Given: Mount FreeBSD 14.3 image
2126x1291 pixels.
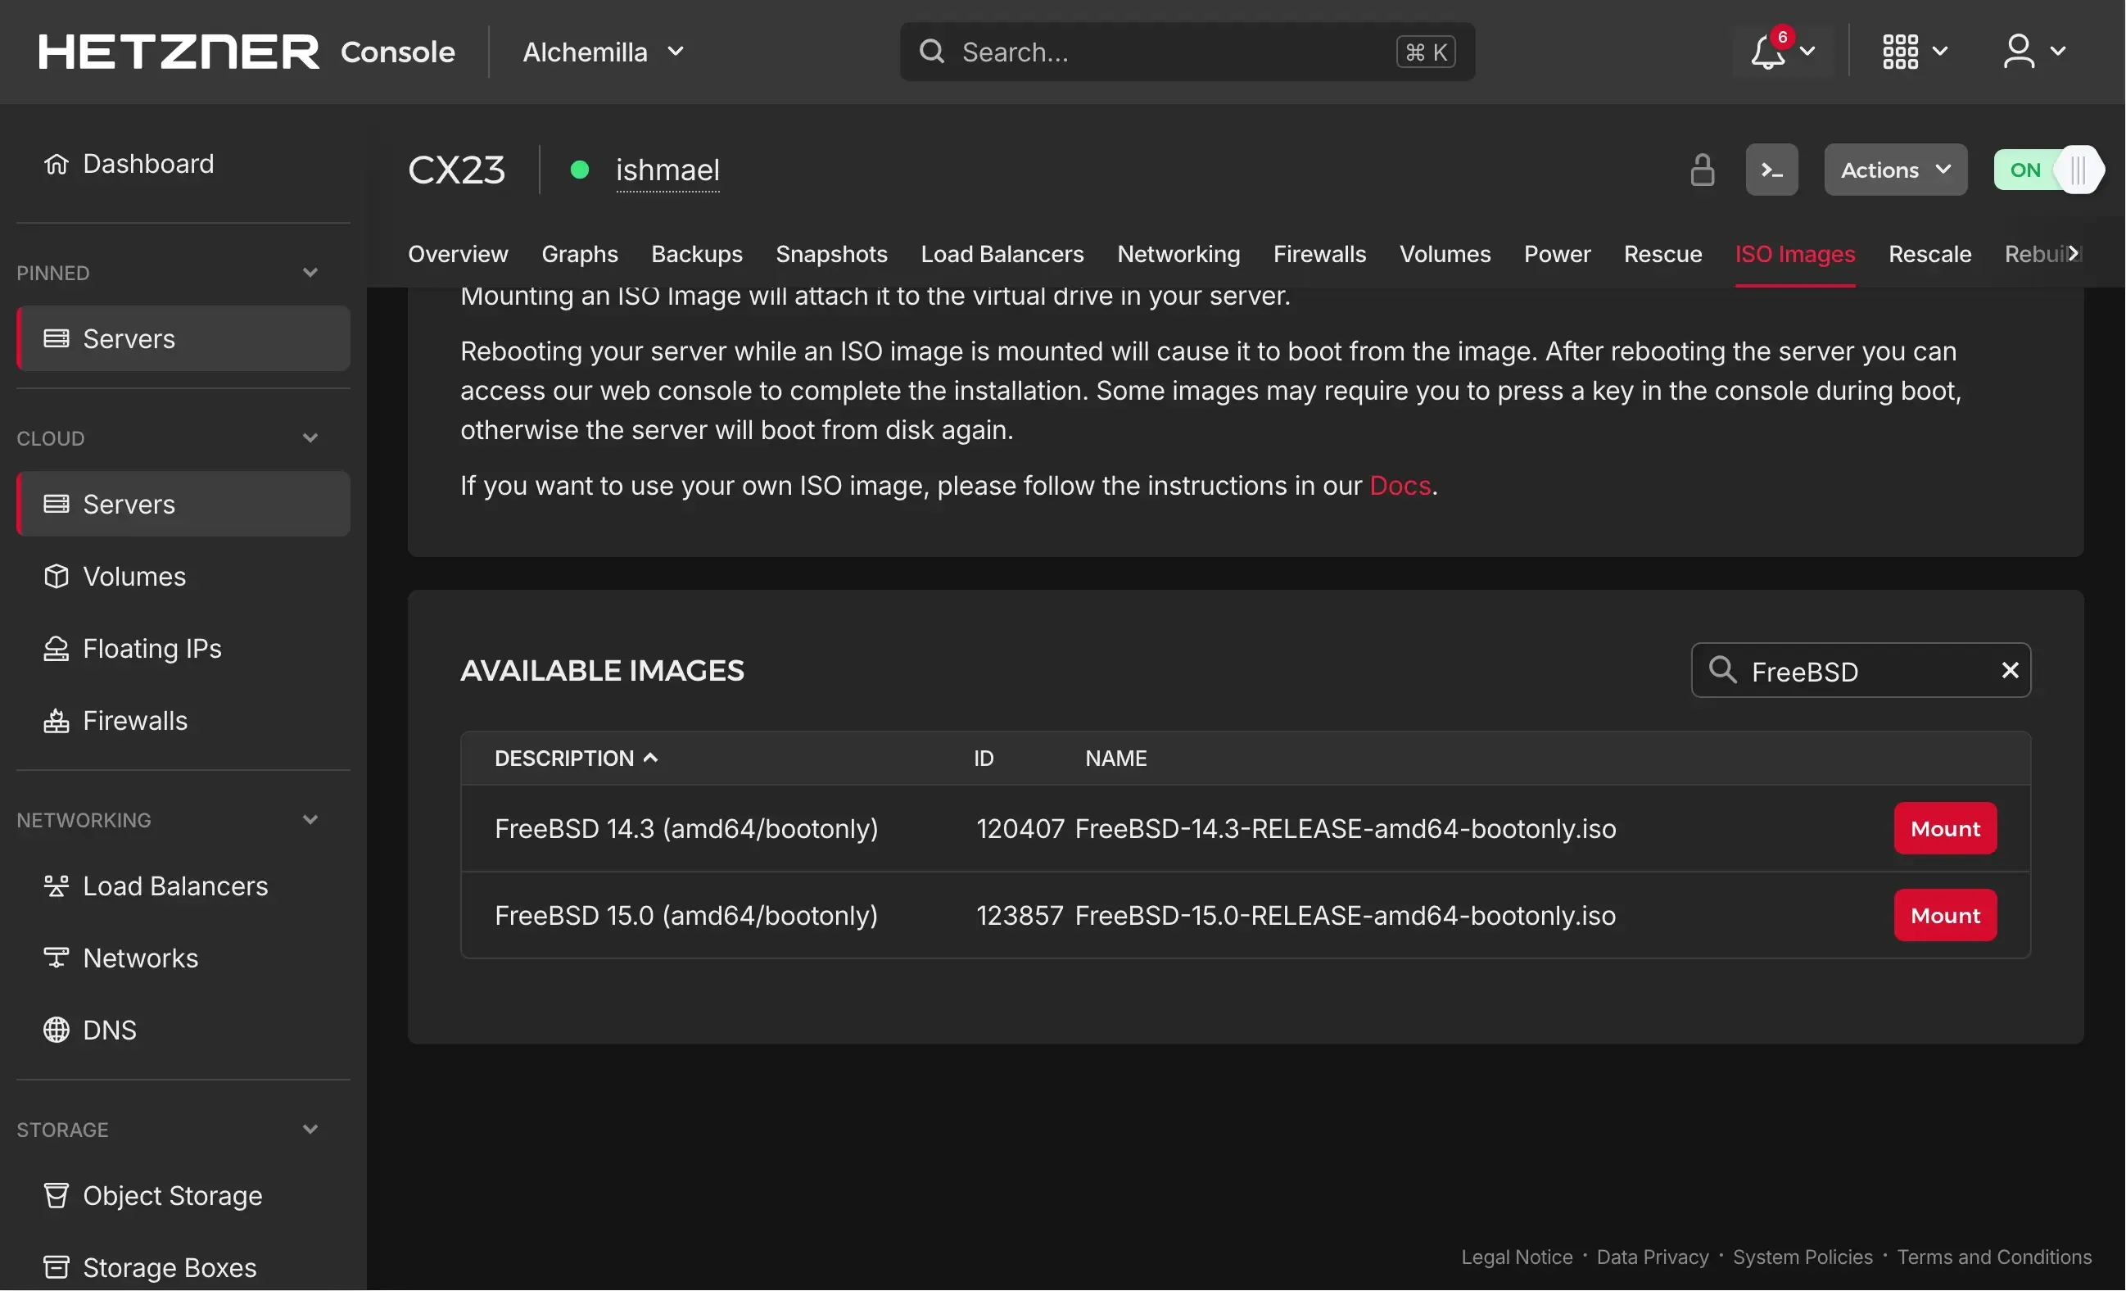Looking at the screenshot, I should pyautogui.click(x=1945, y=828).
